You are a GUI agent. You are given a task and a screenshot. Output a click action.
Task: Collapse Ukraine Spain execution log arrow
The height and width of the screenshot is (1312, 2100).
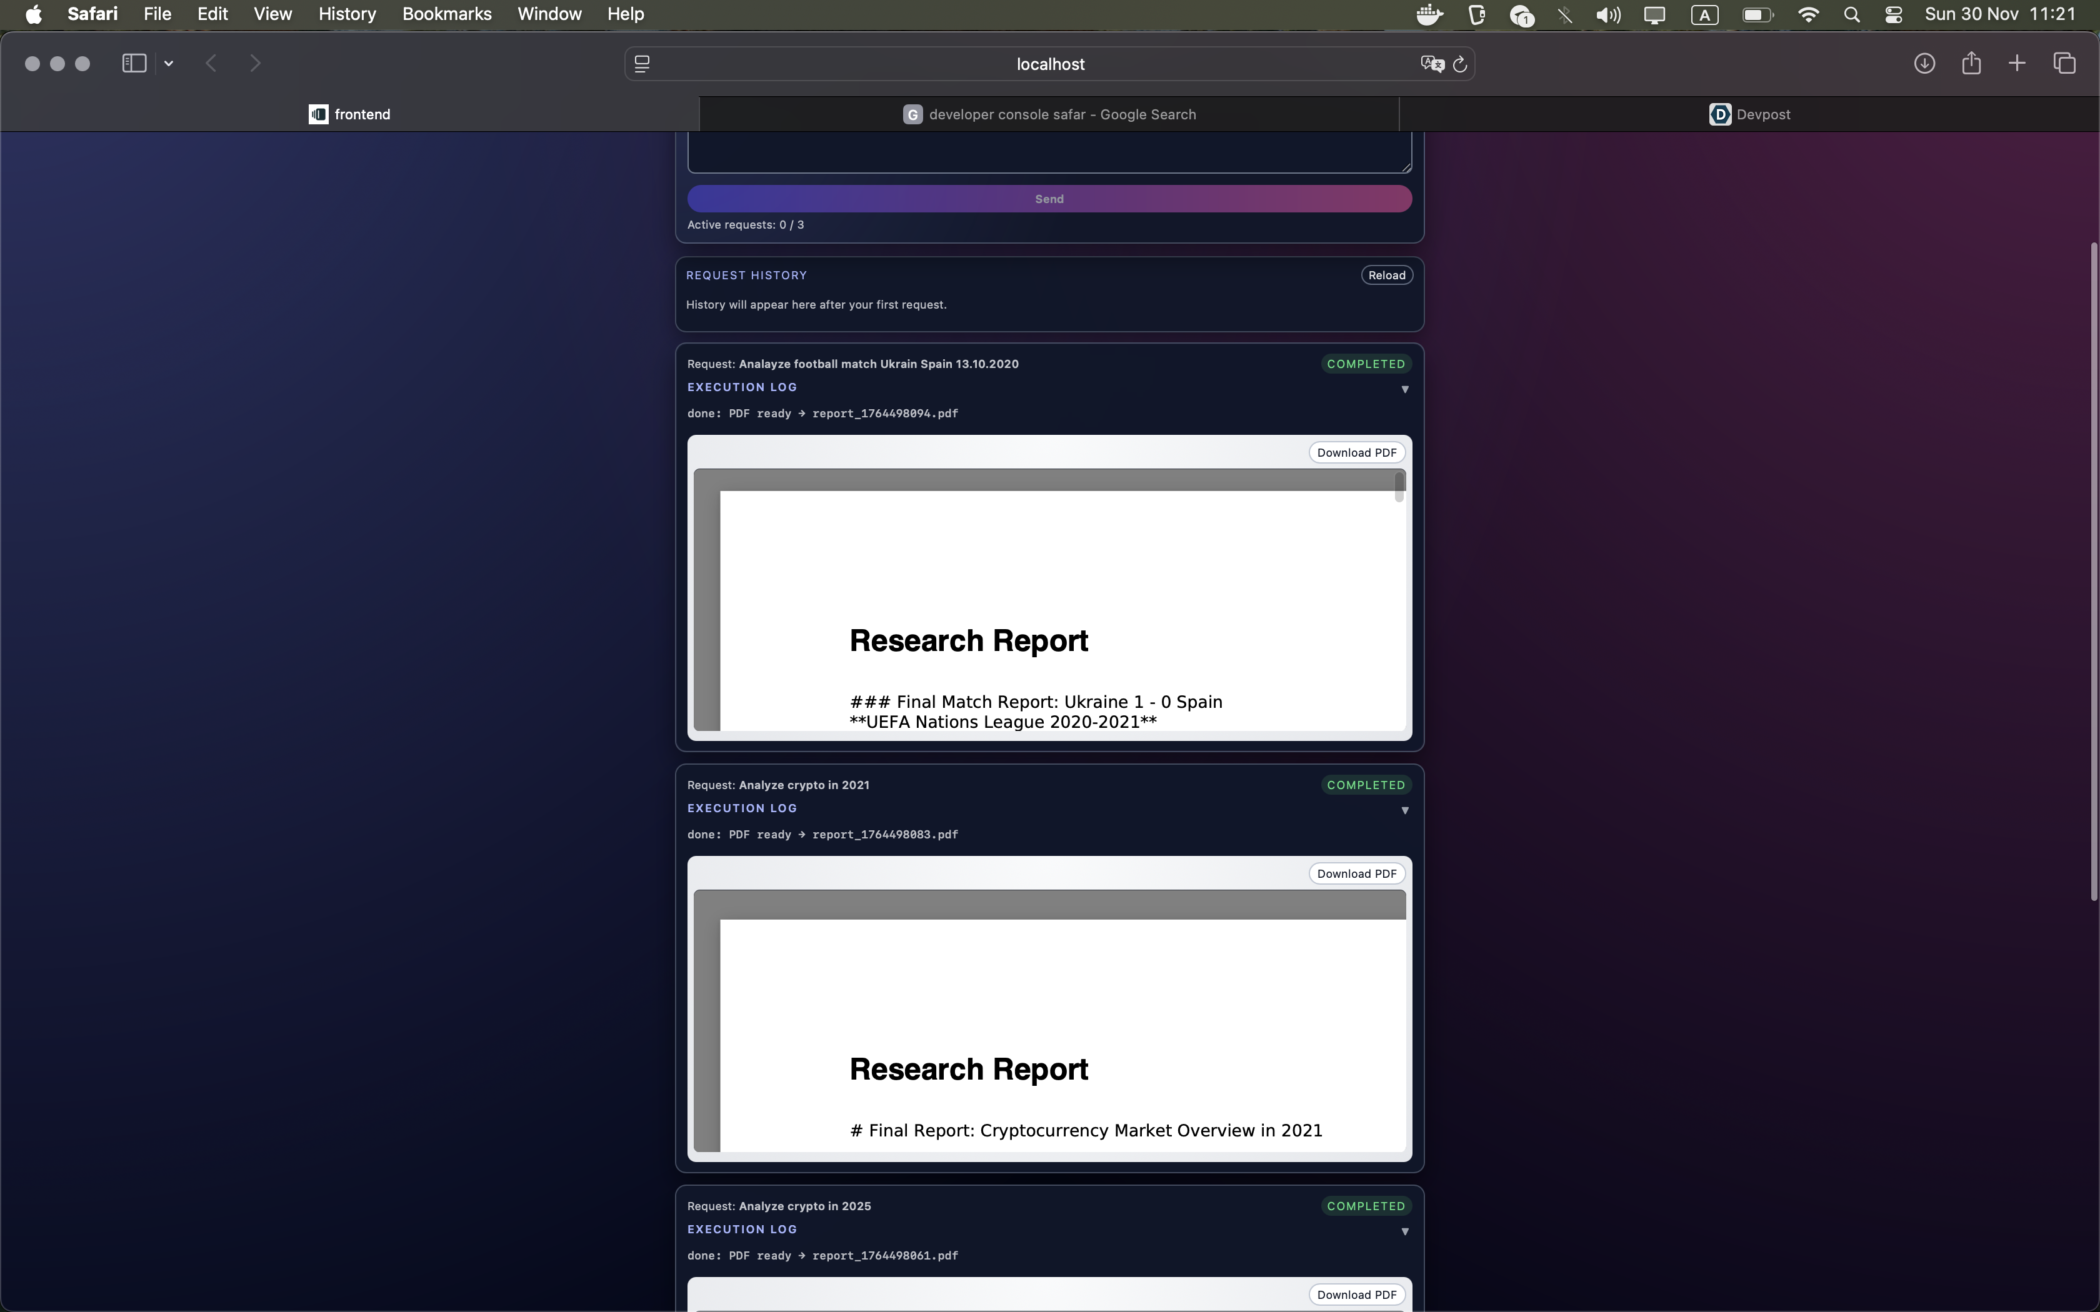(x=1404, y=390)
